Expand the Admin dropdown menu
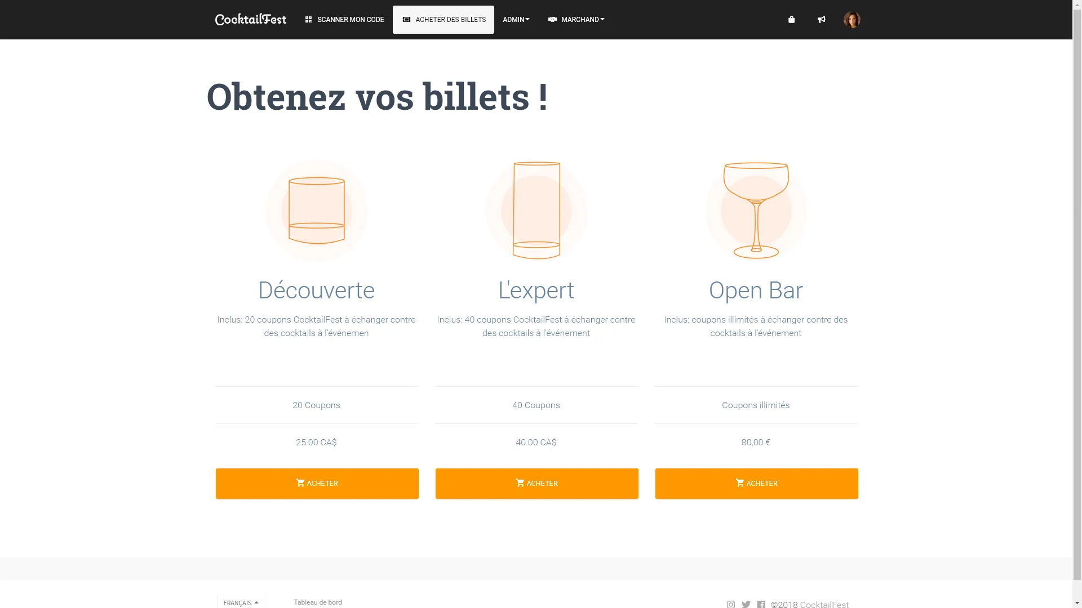 516,20
